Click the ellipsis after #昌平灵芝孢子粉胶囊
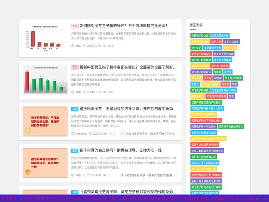The image size is (269, 202). (x=176, y=175)
